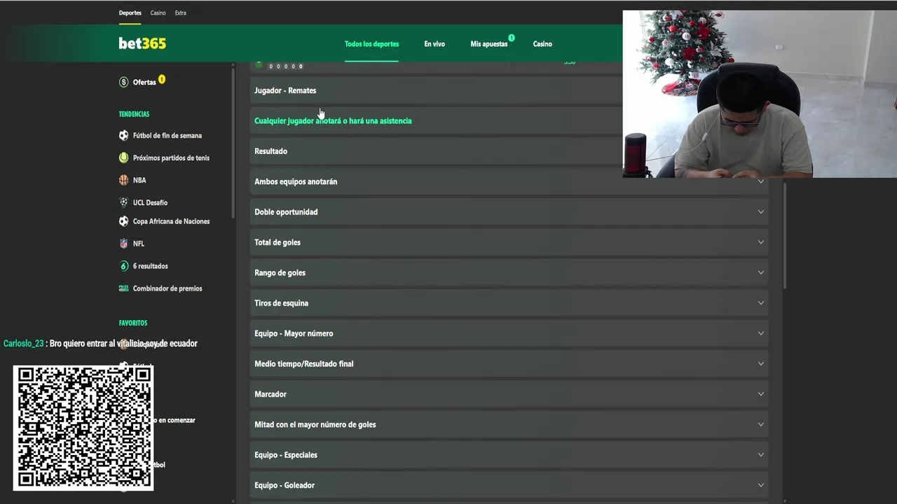Expand Ambos equipos anotarán chevron

pyautogui.click(x=760, y=181)
